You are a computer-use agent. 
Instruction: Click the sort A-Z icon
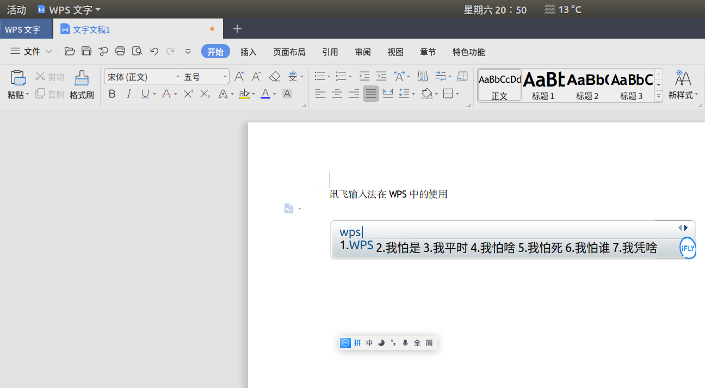(x=423, y=77)
